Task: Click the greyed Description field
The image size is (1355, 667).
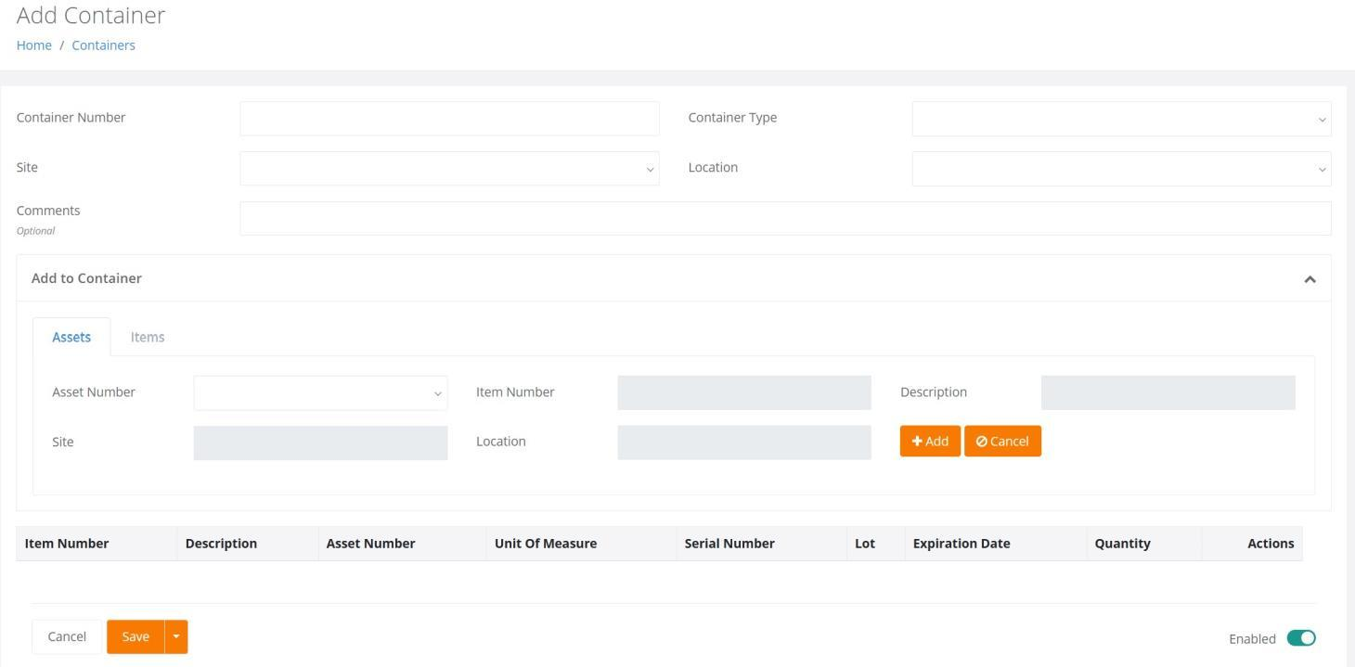Action: point(1168,392)
